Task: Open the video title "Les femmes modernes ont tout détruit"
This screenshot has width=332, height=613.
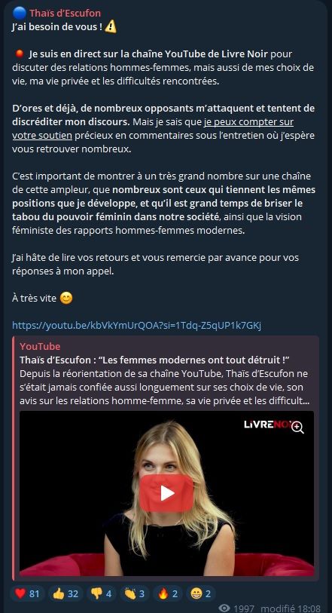Action: point(157,360)
